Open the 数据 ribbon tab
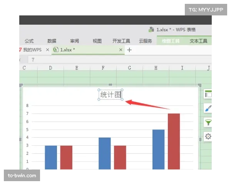The height and width of the screenshot is (185, 231). (52, 41)
